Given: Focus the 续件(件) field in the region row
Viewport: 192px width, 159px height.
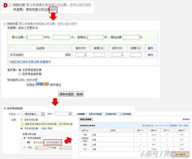Looking at the screenshot, I should 117,55.
